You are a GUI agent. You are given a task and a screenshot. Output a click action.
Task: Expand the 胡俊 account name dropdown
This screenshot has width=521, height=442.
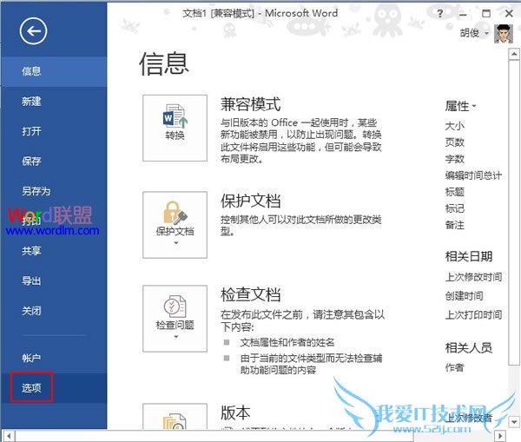click(x=474, y=33)
